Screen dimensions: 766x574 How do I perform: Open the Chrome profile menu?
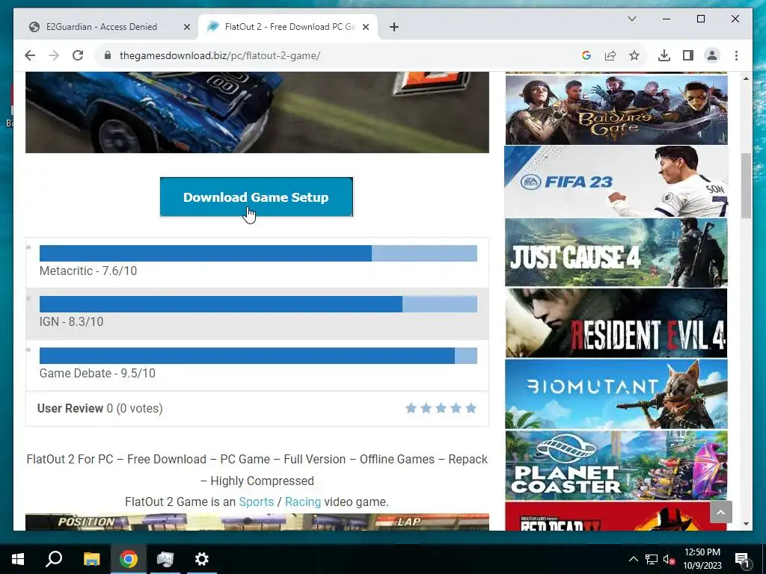[712, 55]
